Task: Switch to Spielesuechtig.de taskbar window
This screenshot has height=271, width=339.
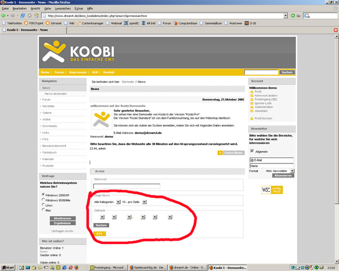Action: point(148,268)
